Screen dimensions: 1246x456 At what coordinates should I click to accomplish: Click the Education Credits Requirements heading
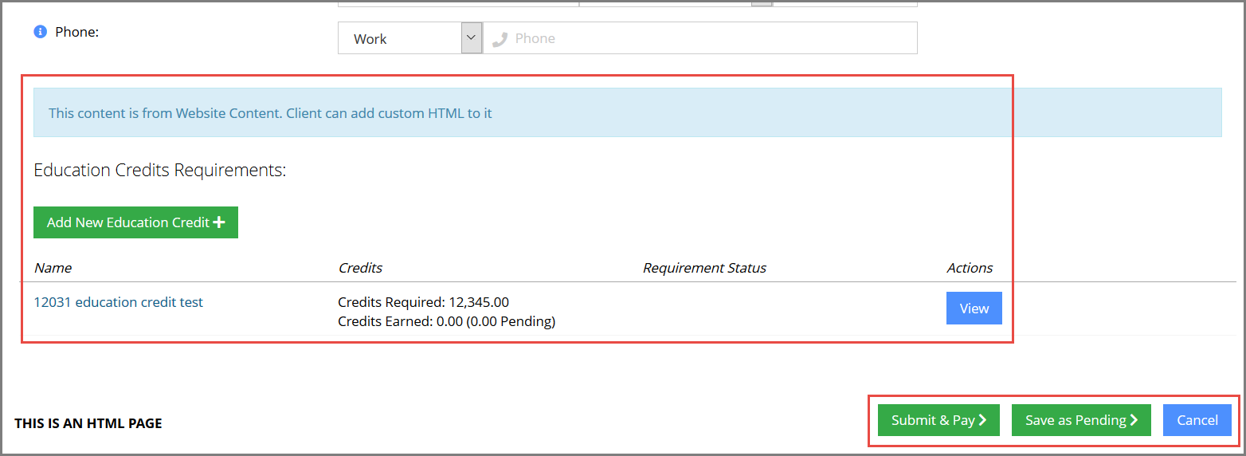pos(159,170)
